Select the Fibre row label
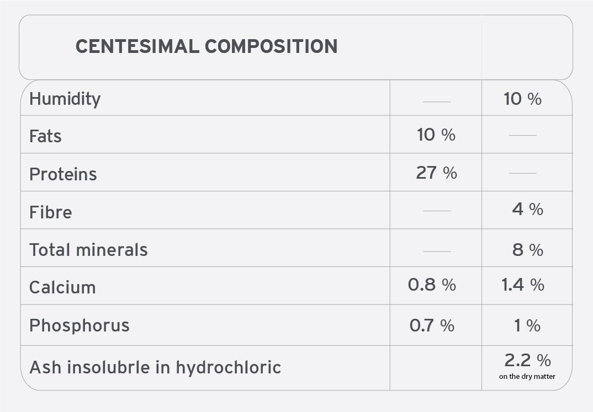 coord(51,212)
